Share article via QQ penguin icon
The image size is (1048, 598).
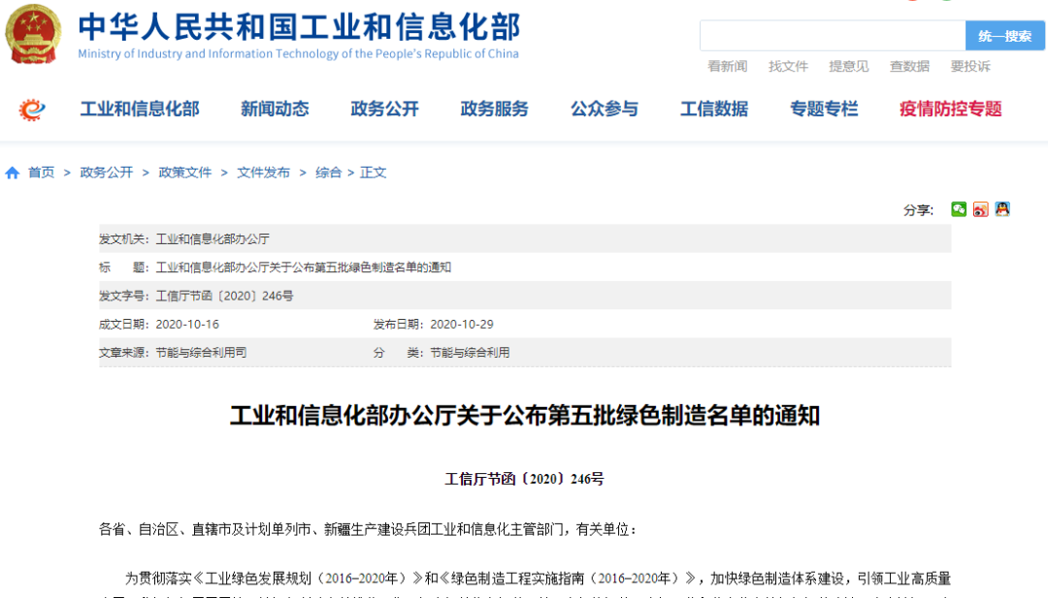click(x=1002, y=209)
